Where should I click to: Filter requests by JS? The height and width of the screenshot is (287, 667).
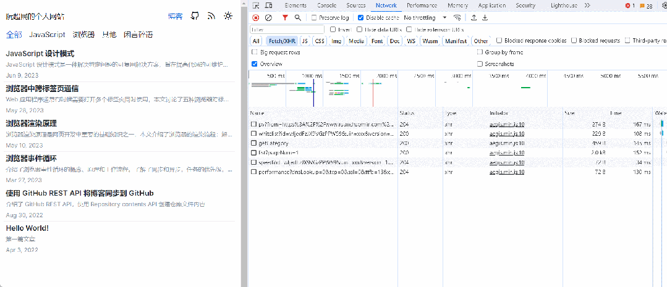305,41
